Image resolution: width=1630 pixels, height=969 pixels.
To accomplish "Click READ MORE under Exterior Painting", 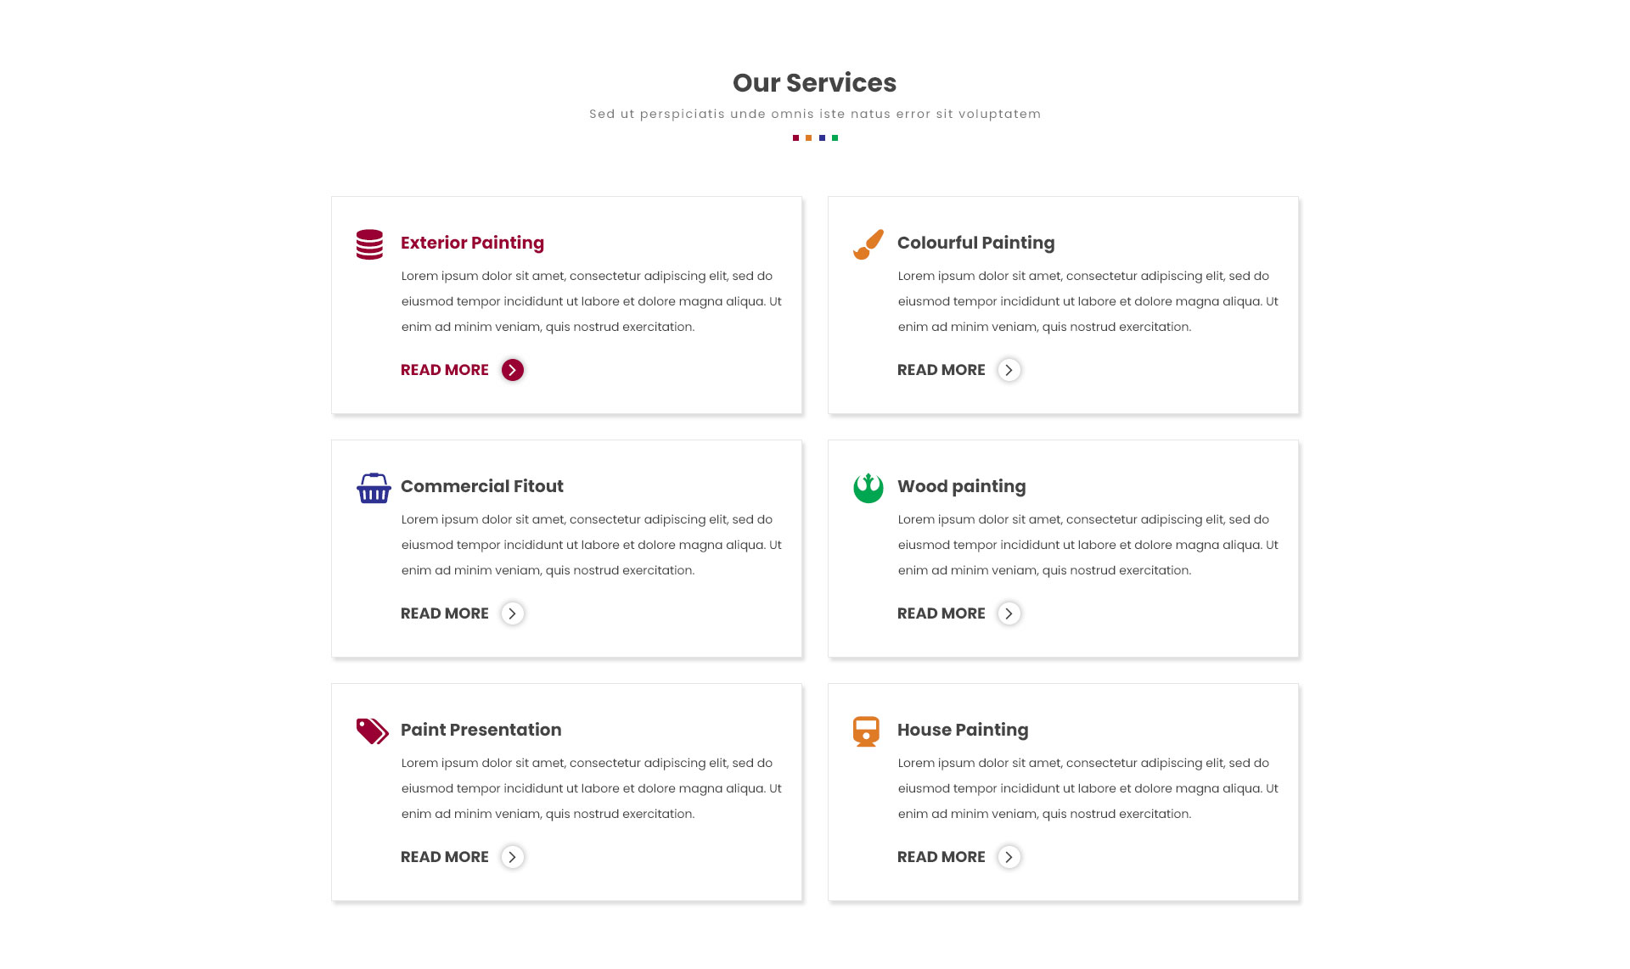I will point(445,370).
